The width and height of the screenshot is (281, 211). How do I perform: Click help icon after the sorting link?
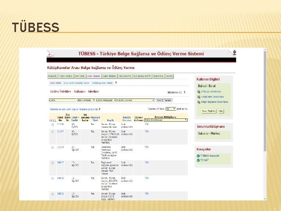click(100, 109)
